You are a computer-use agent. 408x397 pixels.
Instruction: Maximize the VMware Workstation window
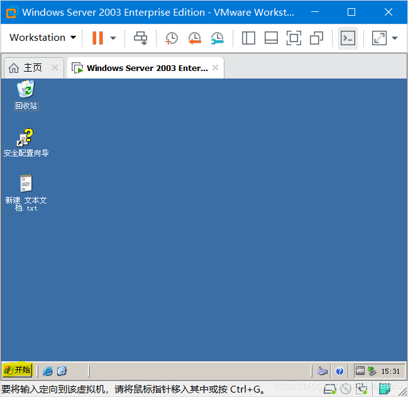tap(351, 12)
